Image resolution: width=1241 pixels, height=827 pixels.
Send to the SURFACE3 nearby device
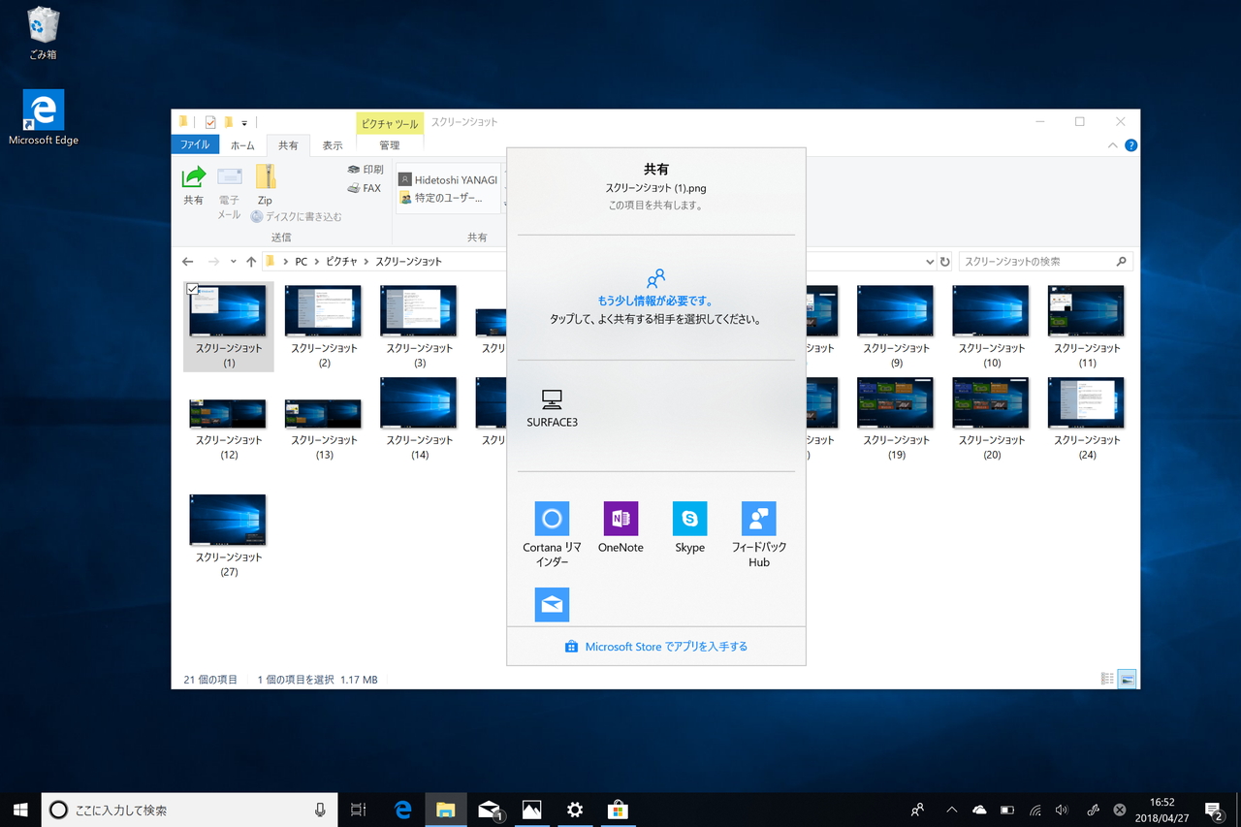coord(552,407)
